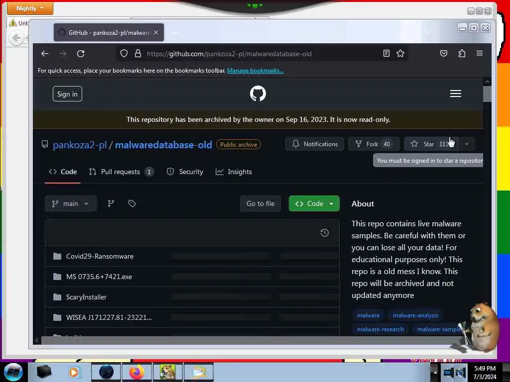Select the GitHub pankoza2-pl tab
The height and width of the screenshot is (382, 510).
coord(109,32)
